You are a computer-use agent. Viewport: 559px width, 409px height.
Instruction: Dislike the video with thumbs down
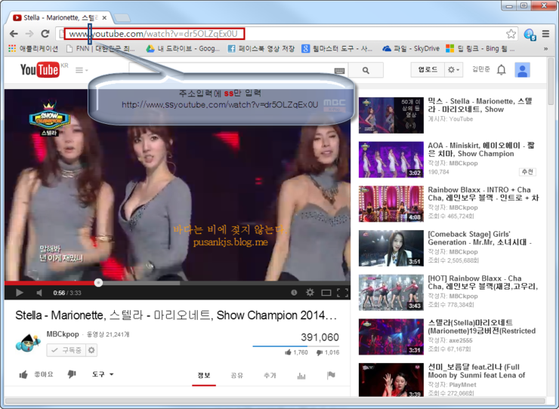point(72,374)
